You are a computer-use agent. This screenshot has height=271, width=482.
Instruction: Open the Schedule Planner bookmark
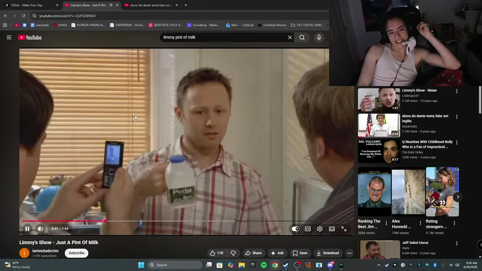[x=272, y=25]
